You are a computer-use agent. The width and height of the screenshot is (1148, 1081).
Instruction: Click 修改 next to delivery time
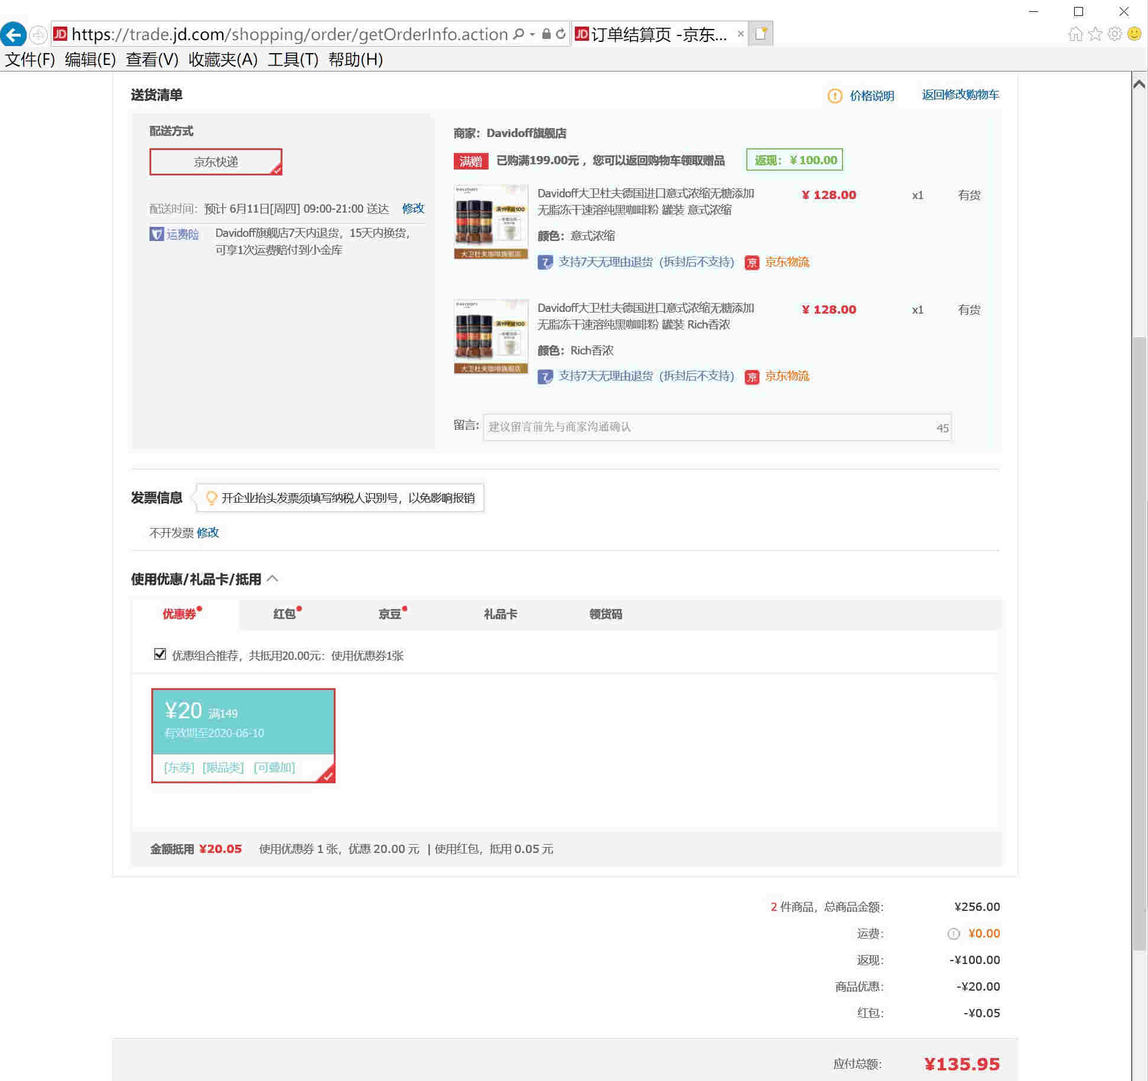point(413,208)
